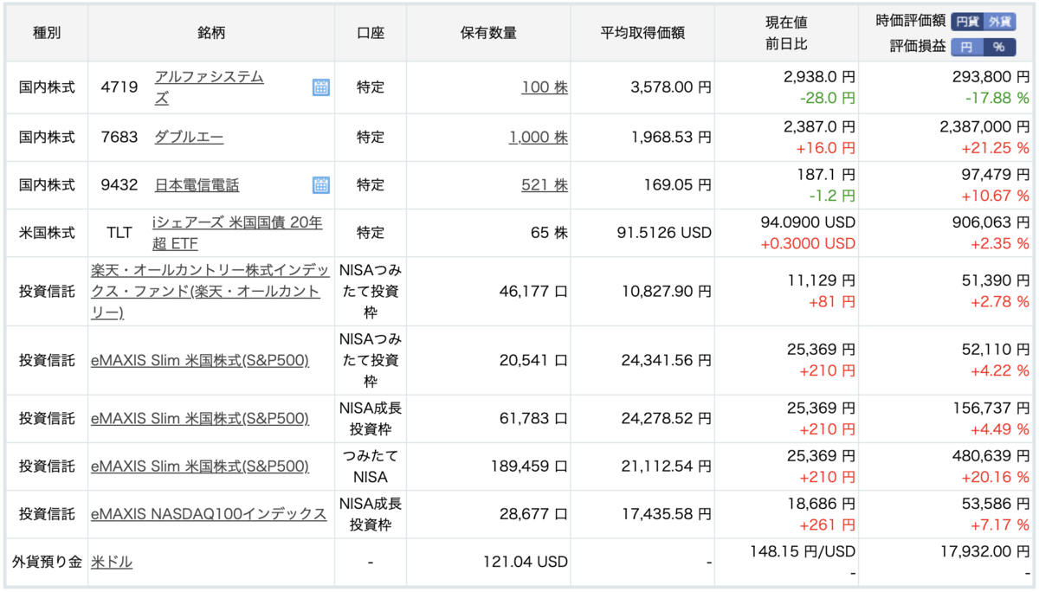Open eMAXIS Slim S&P500 in つみたてNISA row
The height and width of the screenshot is (592, 1039).
coord(199,466)
